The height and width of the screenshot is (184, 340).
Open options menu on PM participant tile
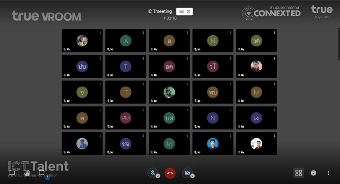point(144,110)
